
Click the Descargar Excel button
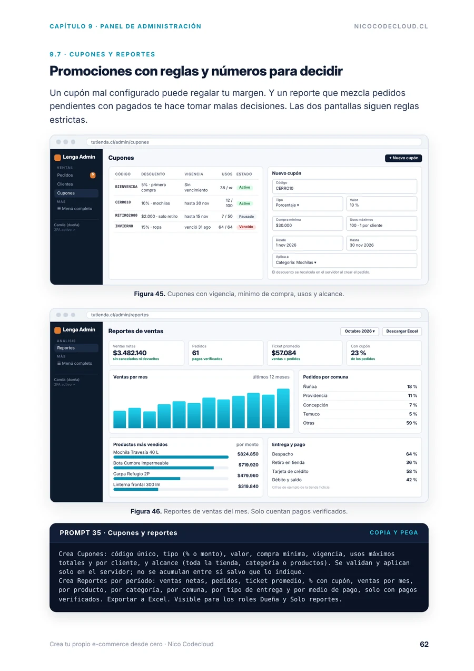tap(402, 332)
